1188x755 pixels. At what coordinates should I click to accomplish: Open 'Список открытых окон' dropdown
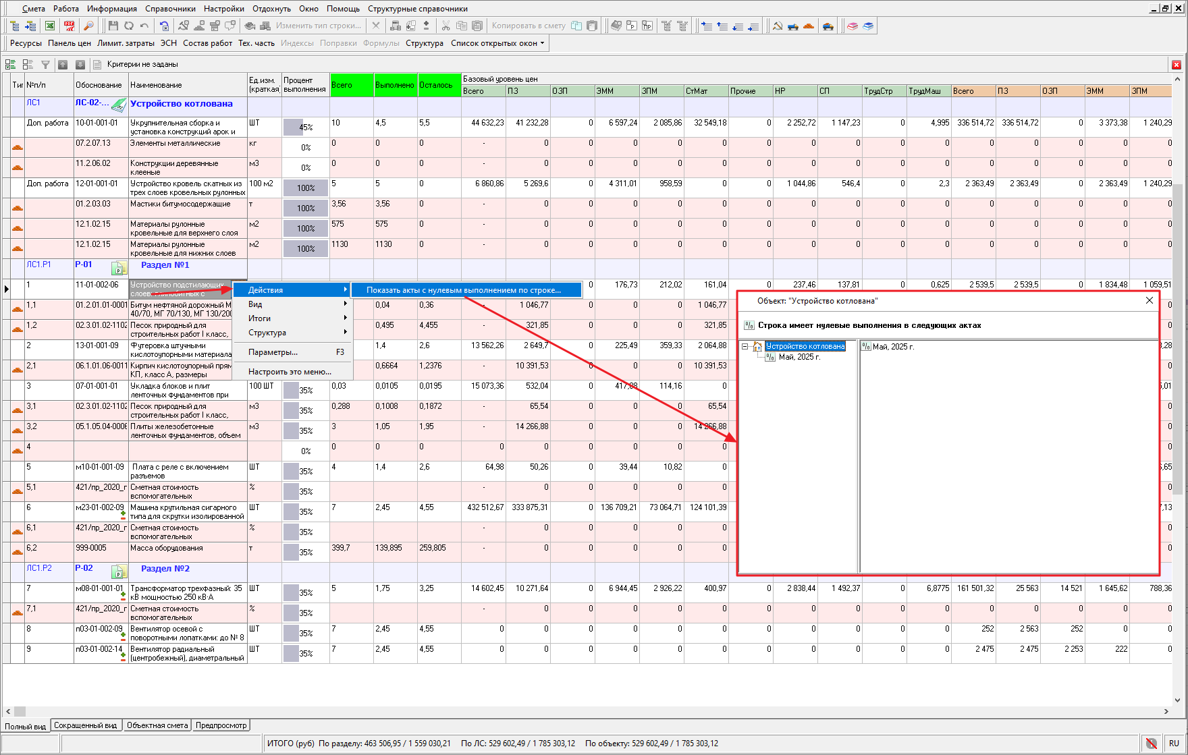[x=497, y=43]
